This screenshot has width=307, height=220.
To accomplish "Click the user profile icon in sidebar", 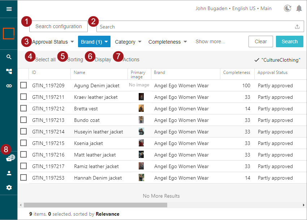I will [x=9, y=173].
